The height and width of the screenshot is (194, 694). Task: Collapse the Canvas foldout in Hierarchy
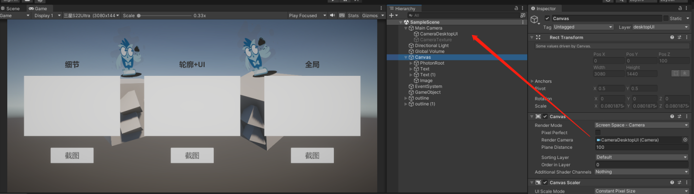pyautogui.click(x=406, y=57)
